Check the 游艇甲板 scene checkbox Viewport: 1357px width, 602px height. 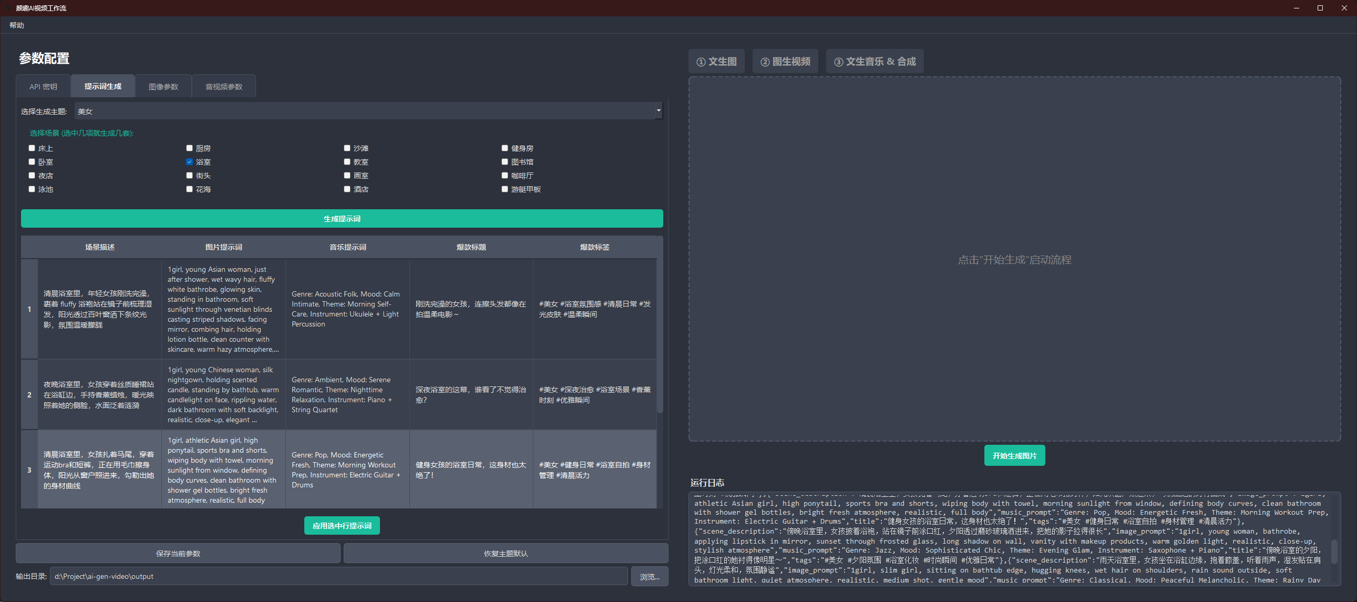click(x=505, y=189)
